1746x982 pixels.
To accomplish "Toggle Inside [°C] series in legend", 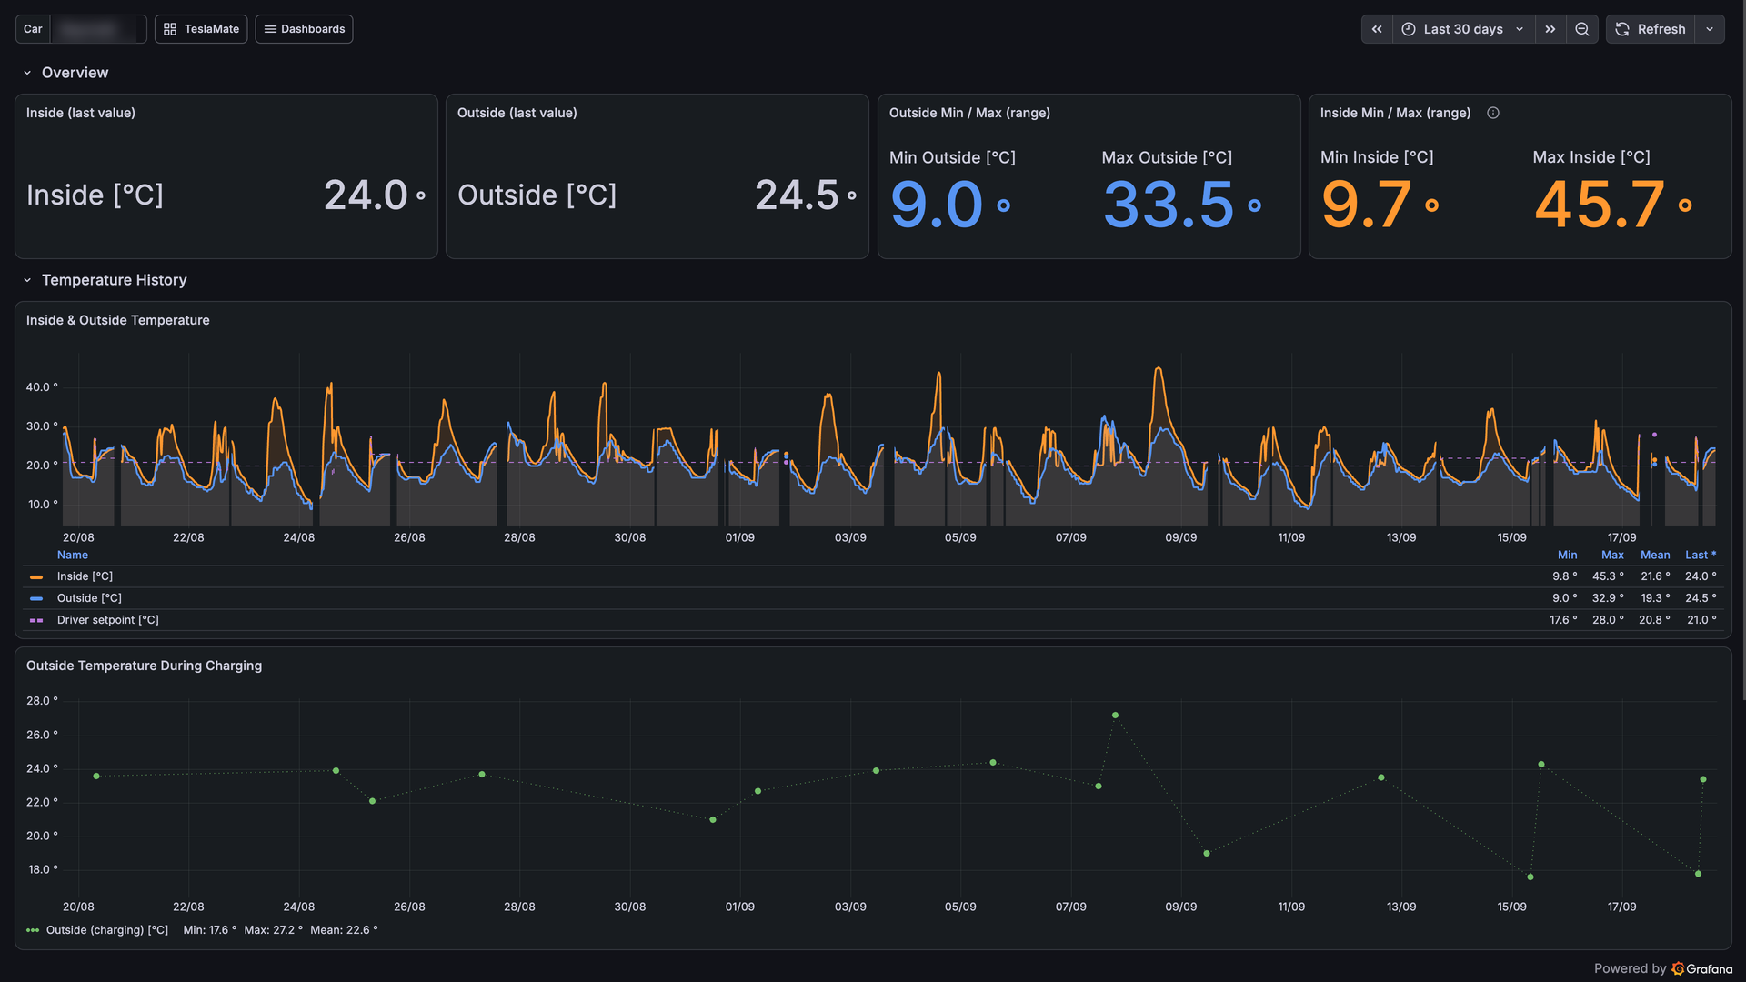I will coord(85,576).
